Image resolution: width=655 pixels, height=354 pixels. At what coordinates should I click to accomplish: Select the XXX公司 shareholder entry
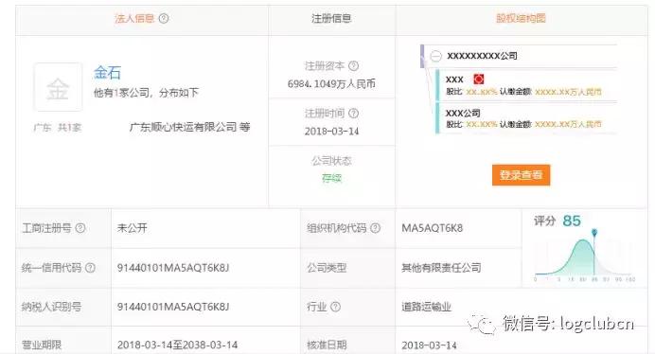click(526, 118)
